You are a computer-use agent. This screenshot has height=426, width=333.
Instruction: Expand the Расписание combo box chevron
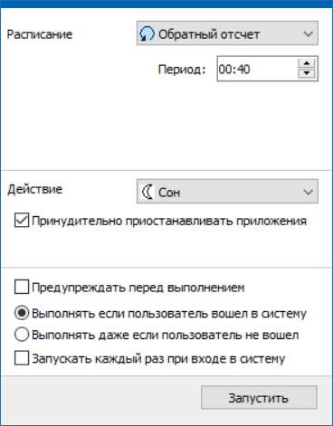(x=308, y=33)
